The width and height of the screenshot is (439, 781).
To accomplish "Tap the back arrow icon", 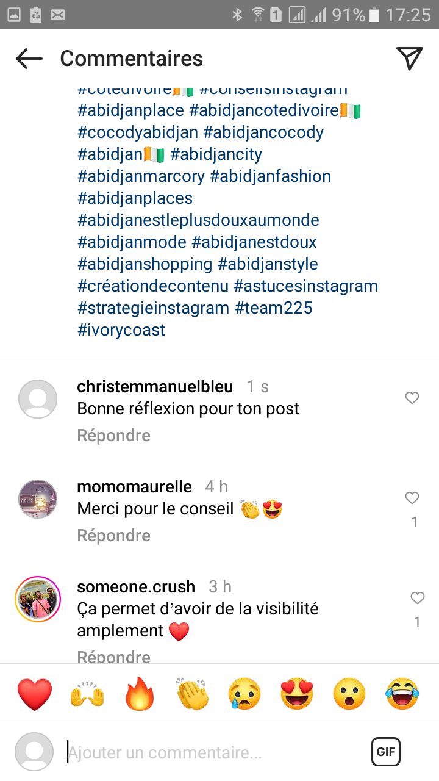I will (29, 59).
